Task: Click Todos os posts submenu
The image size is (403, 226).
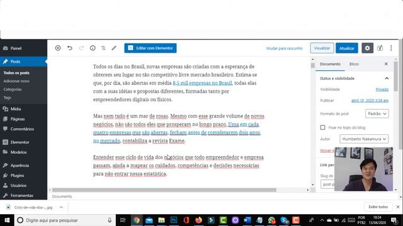Action: point(16,73)
